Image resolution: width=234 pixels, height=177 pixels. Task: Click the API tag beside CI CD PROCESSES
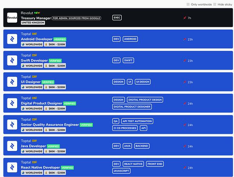click(144, 128)
